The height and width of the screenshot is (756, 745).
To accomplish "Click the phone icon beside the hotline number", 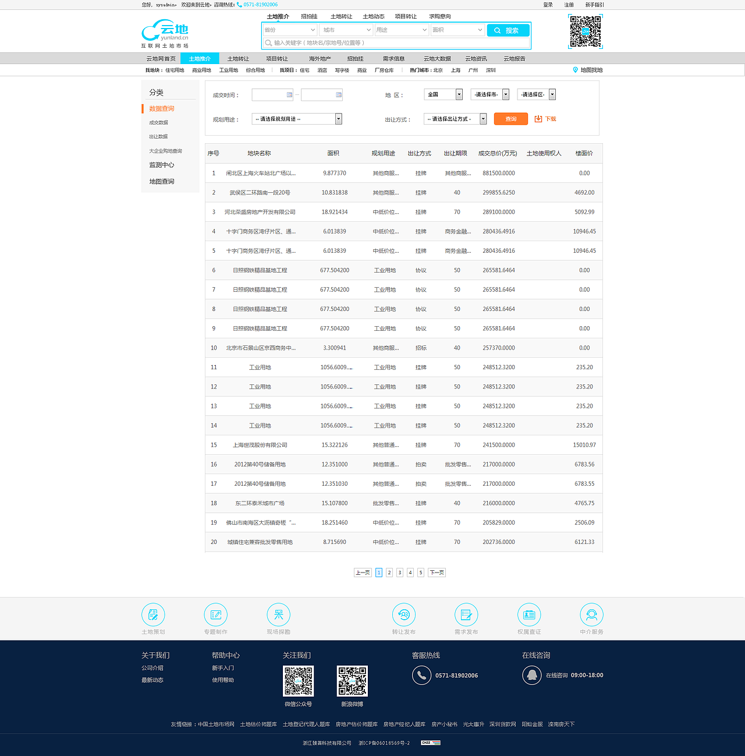I will coord(239,5).
